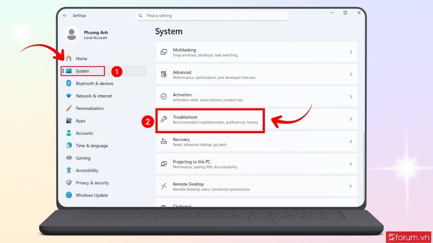
Task: Click the Privacy & security shield icon
Action: click(69, 183)
